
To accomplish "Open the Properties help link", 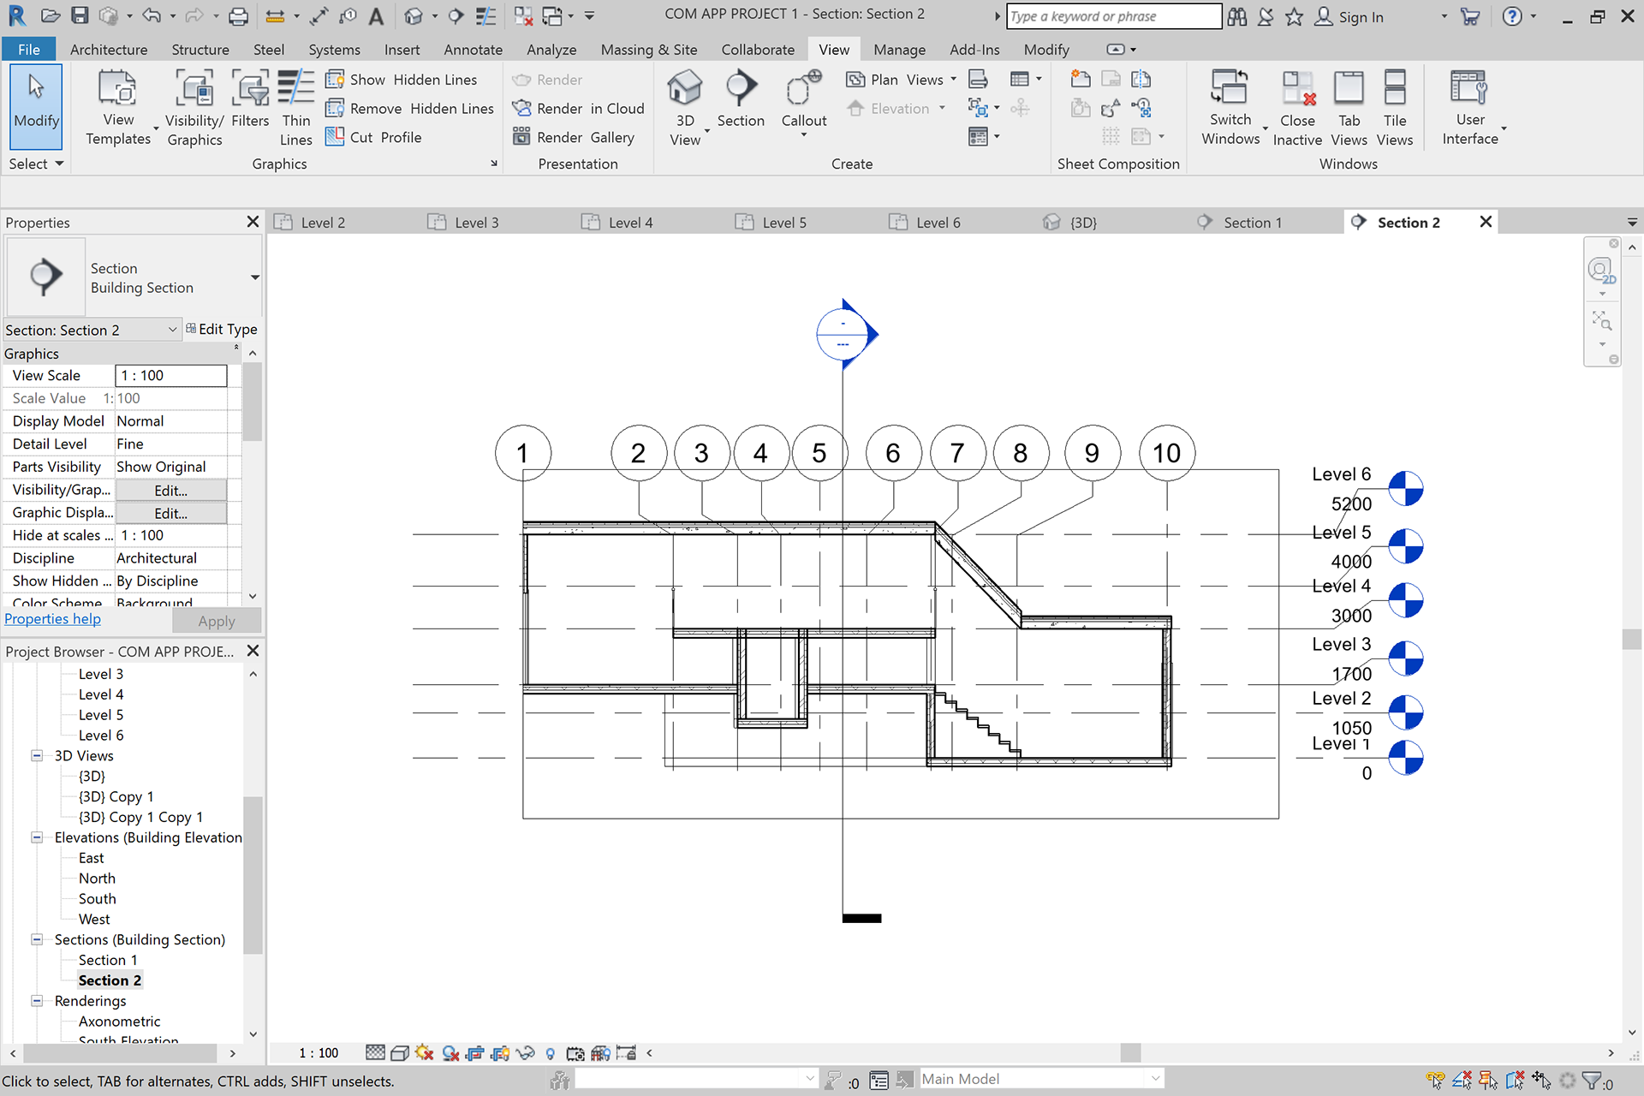I will click(52, 619).
